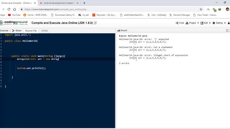This screenshot has height=129, width=230.
Task: Share the code snippet
Action: (17, 30)
